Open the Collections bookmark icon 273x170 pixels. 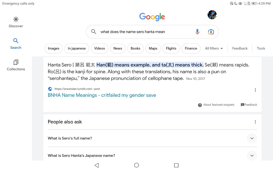click(x=16, y=62)
